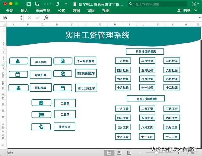Image resolution: width=202 pixels, height=156 pixels.
Task: Click the zoom out minus button
Action: click(x=140, y=153)
